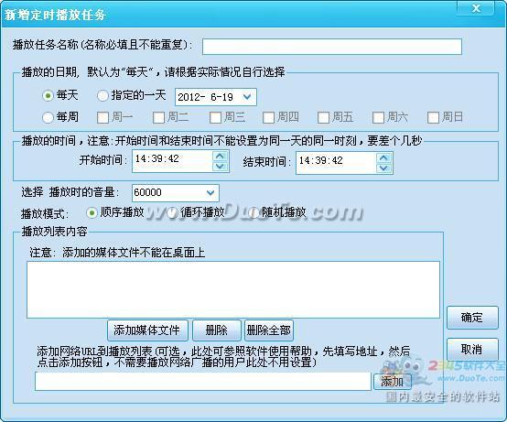Increase the 开始时间 value with up arrow
The height and width of the screenshot is (422, 507).
pos(220,157)
